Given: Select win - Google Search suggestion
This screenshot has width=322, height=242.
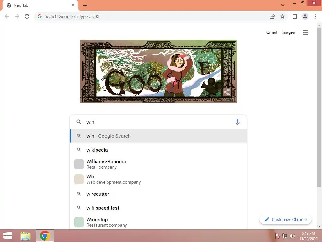Looking at the screenshot, I should 158,136.
